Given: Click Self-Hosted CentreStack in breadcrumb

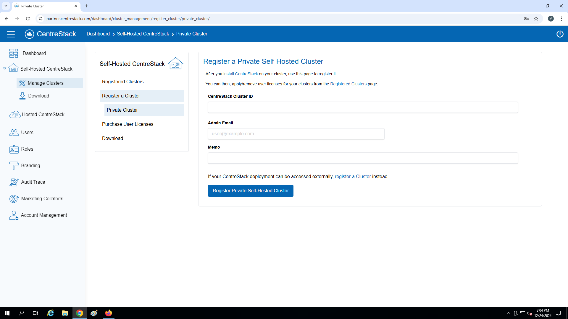Looking at the screenshot, I should pos(143,34).
